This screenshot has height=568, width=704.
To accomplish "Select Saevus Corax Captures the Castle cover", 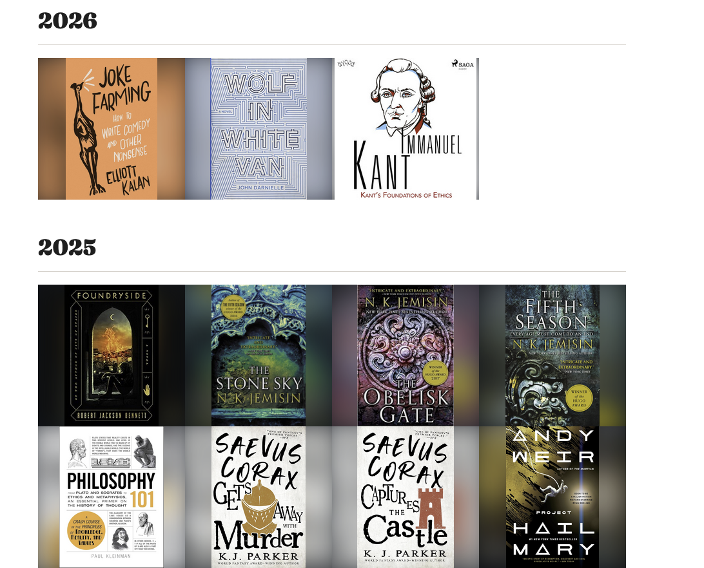I will pos(406,497).
